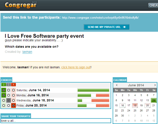Click the Congregar logo
The width and height of the screenshot is (158, 124).
(x=21, y=5)
